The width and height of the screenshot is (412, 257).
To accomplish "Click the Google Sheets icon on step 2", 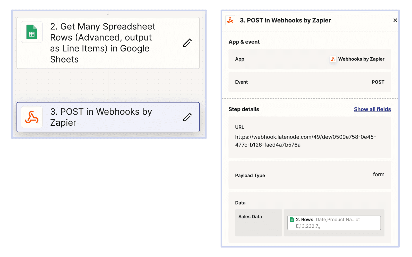I will [x=32, y=32].
